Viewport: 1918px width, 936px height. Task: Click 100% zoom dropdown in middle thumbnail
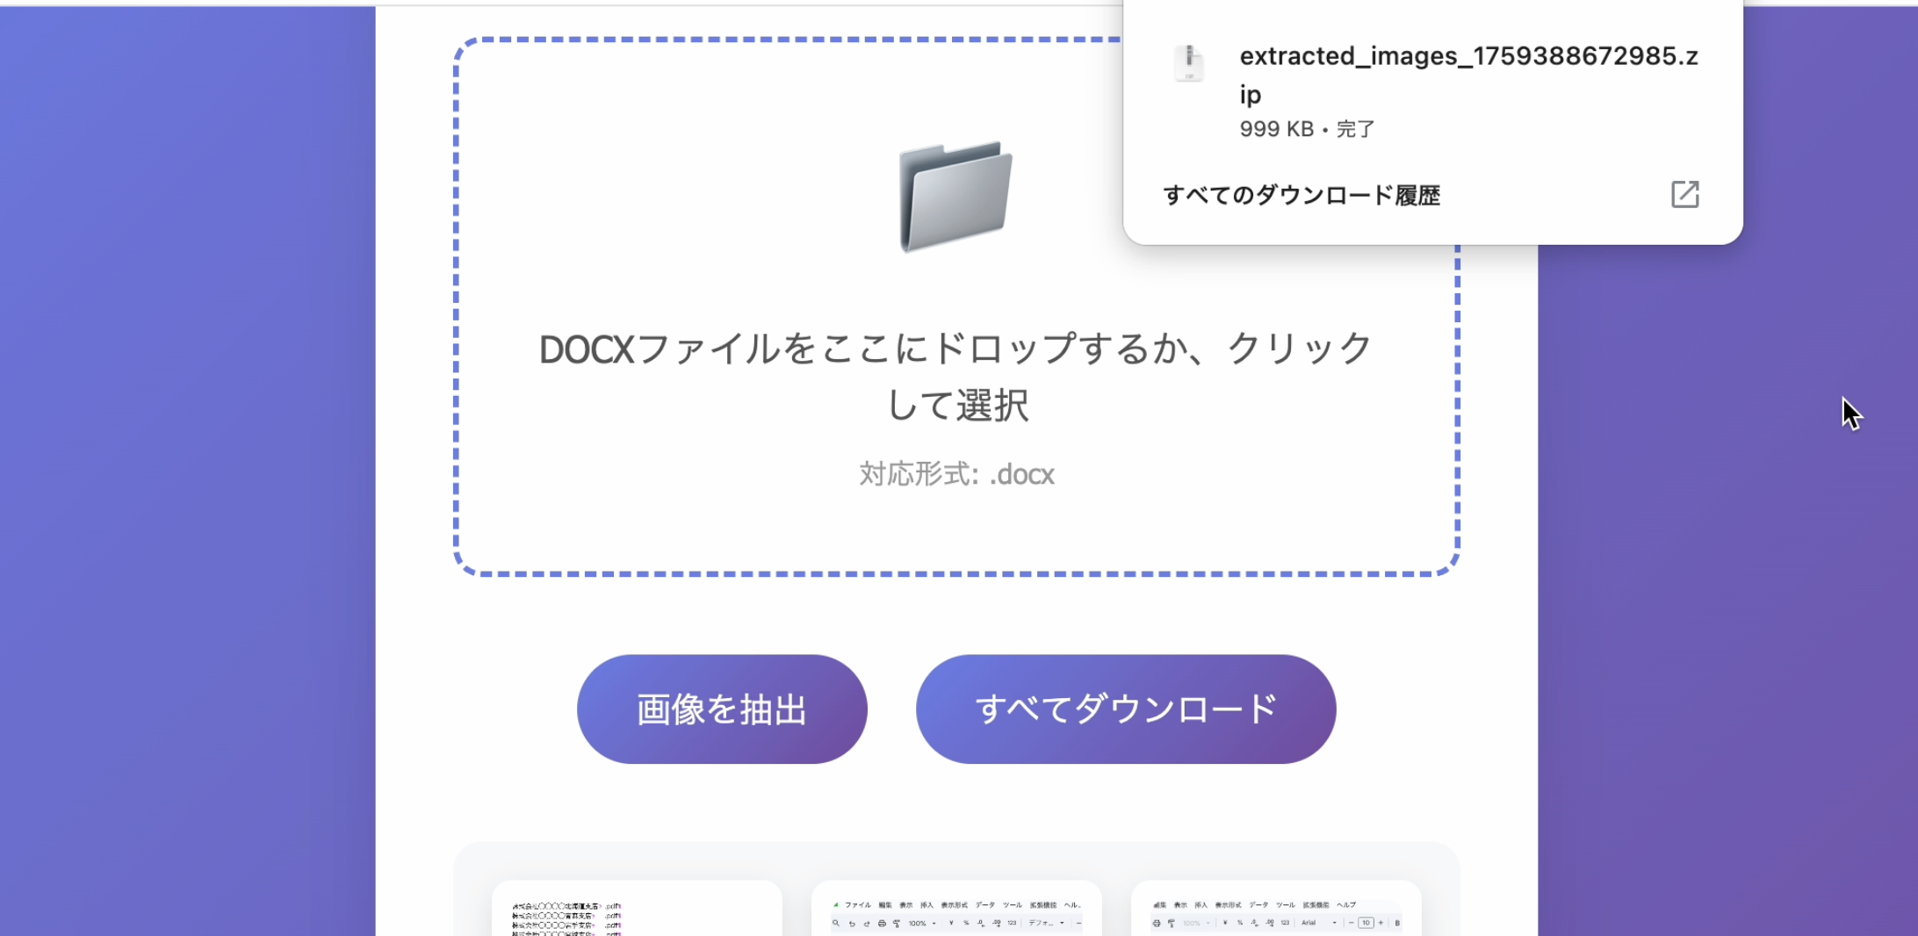click(921, 923)
